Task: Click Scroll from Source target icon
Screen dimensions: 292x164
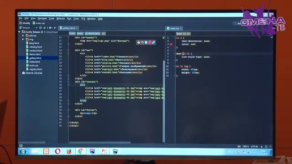Action: tap(41, 28)
